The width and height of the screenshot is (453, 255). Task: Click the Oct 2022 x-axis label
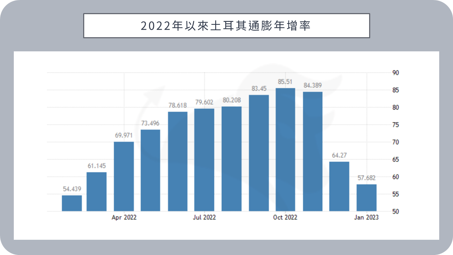285,217
